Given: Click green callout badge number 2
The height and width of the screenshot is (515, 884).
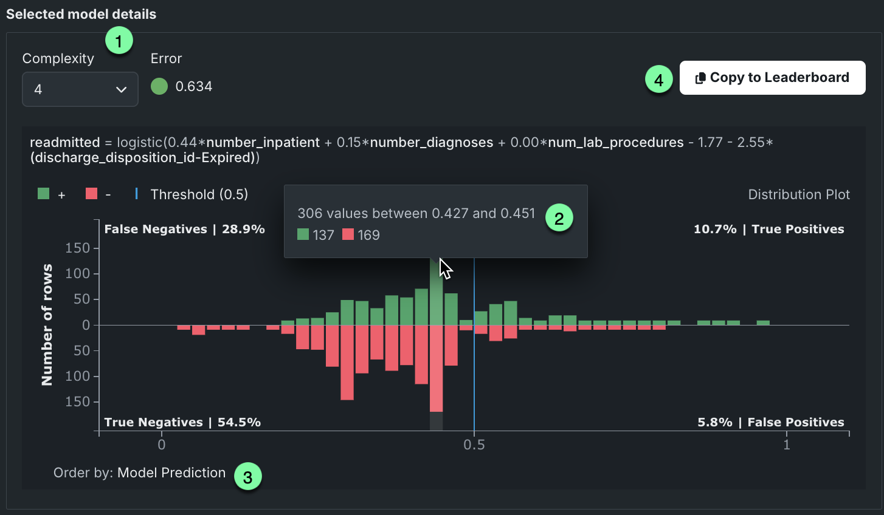Looking at the screenshot, I should point(559,219).
